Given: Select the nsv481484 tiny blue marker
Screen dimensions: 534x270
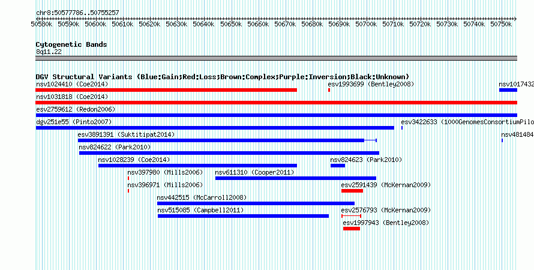Looking at the screenshot, I should click(502, 140).
